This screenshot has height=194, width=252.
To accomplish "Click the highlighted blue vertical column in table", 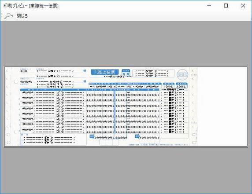I will [115, 113].
